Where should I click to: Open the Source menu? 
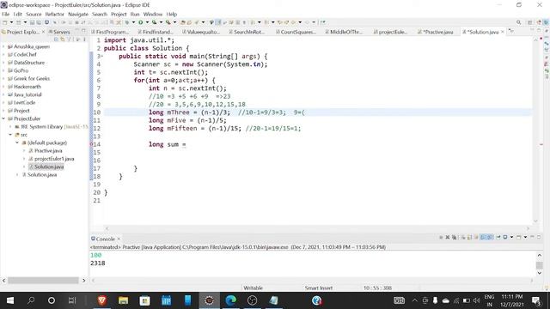pos(34,14)
